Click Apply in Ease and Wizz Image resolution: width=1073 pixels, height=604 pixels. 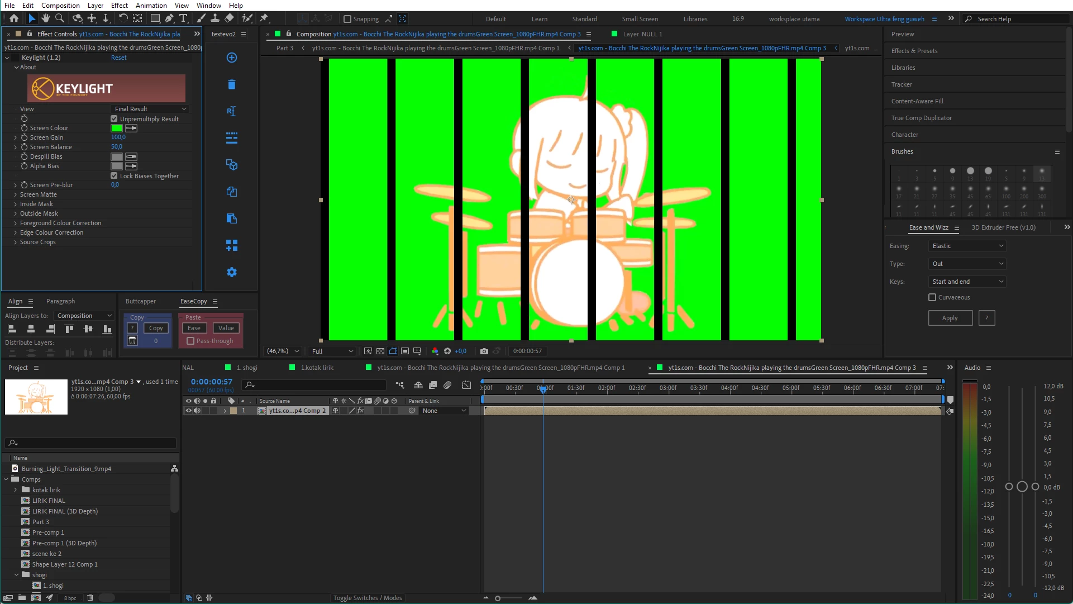pos(950,318)
